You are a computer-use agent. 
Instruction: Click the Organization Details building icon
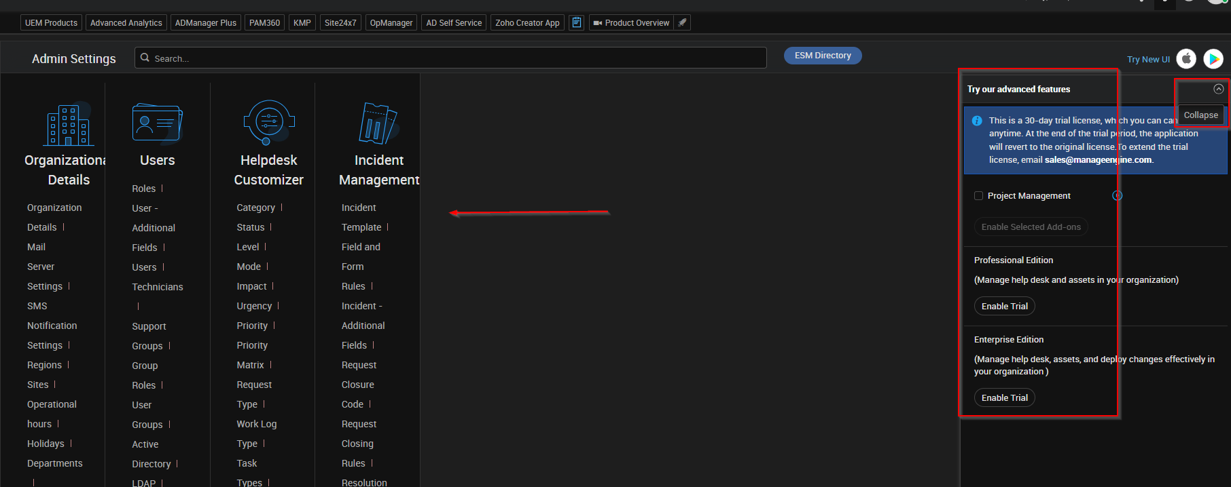[x=69, y=123]
